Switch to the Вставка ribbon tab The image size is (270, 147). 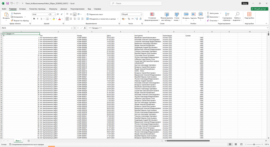tap(23, 9)
